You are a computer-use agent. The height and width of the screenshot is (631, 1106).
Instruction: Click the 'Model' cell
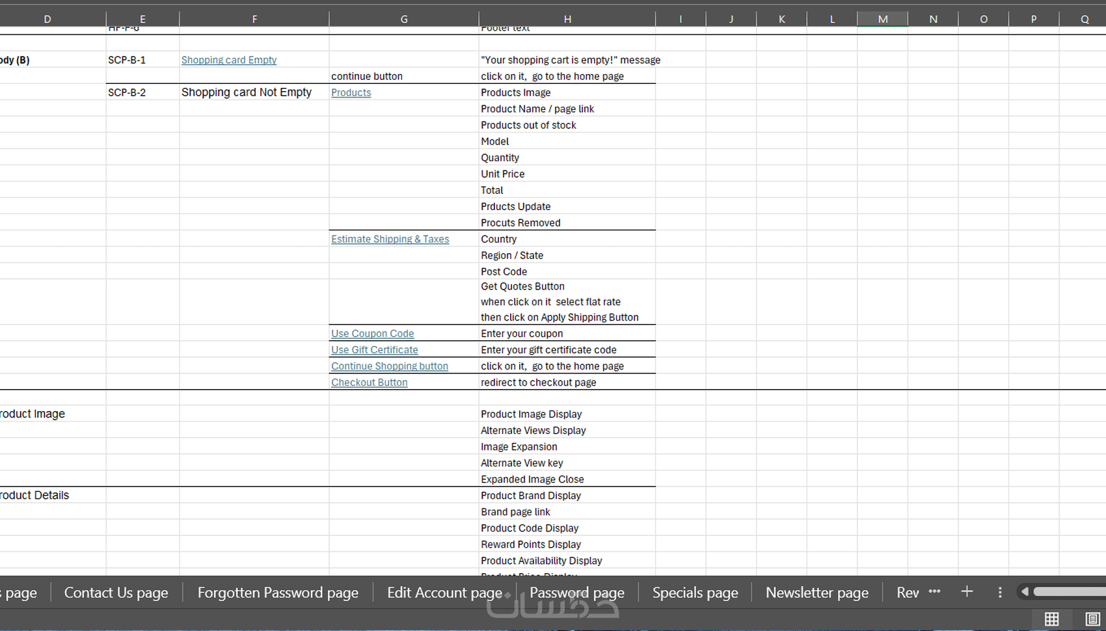[x=567, y=141]
